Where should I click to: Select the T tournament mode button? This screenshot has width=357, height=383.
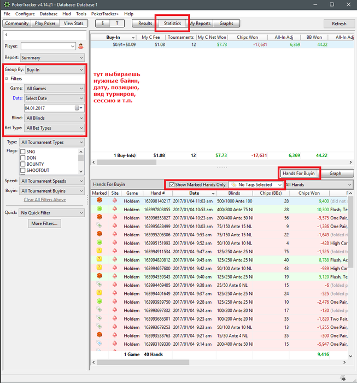pyautogui.click(x=117, y=24)
